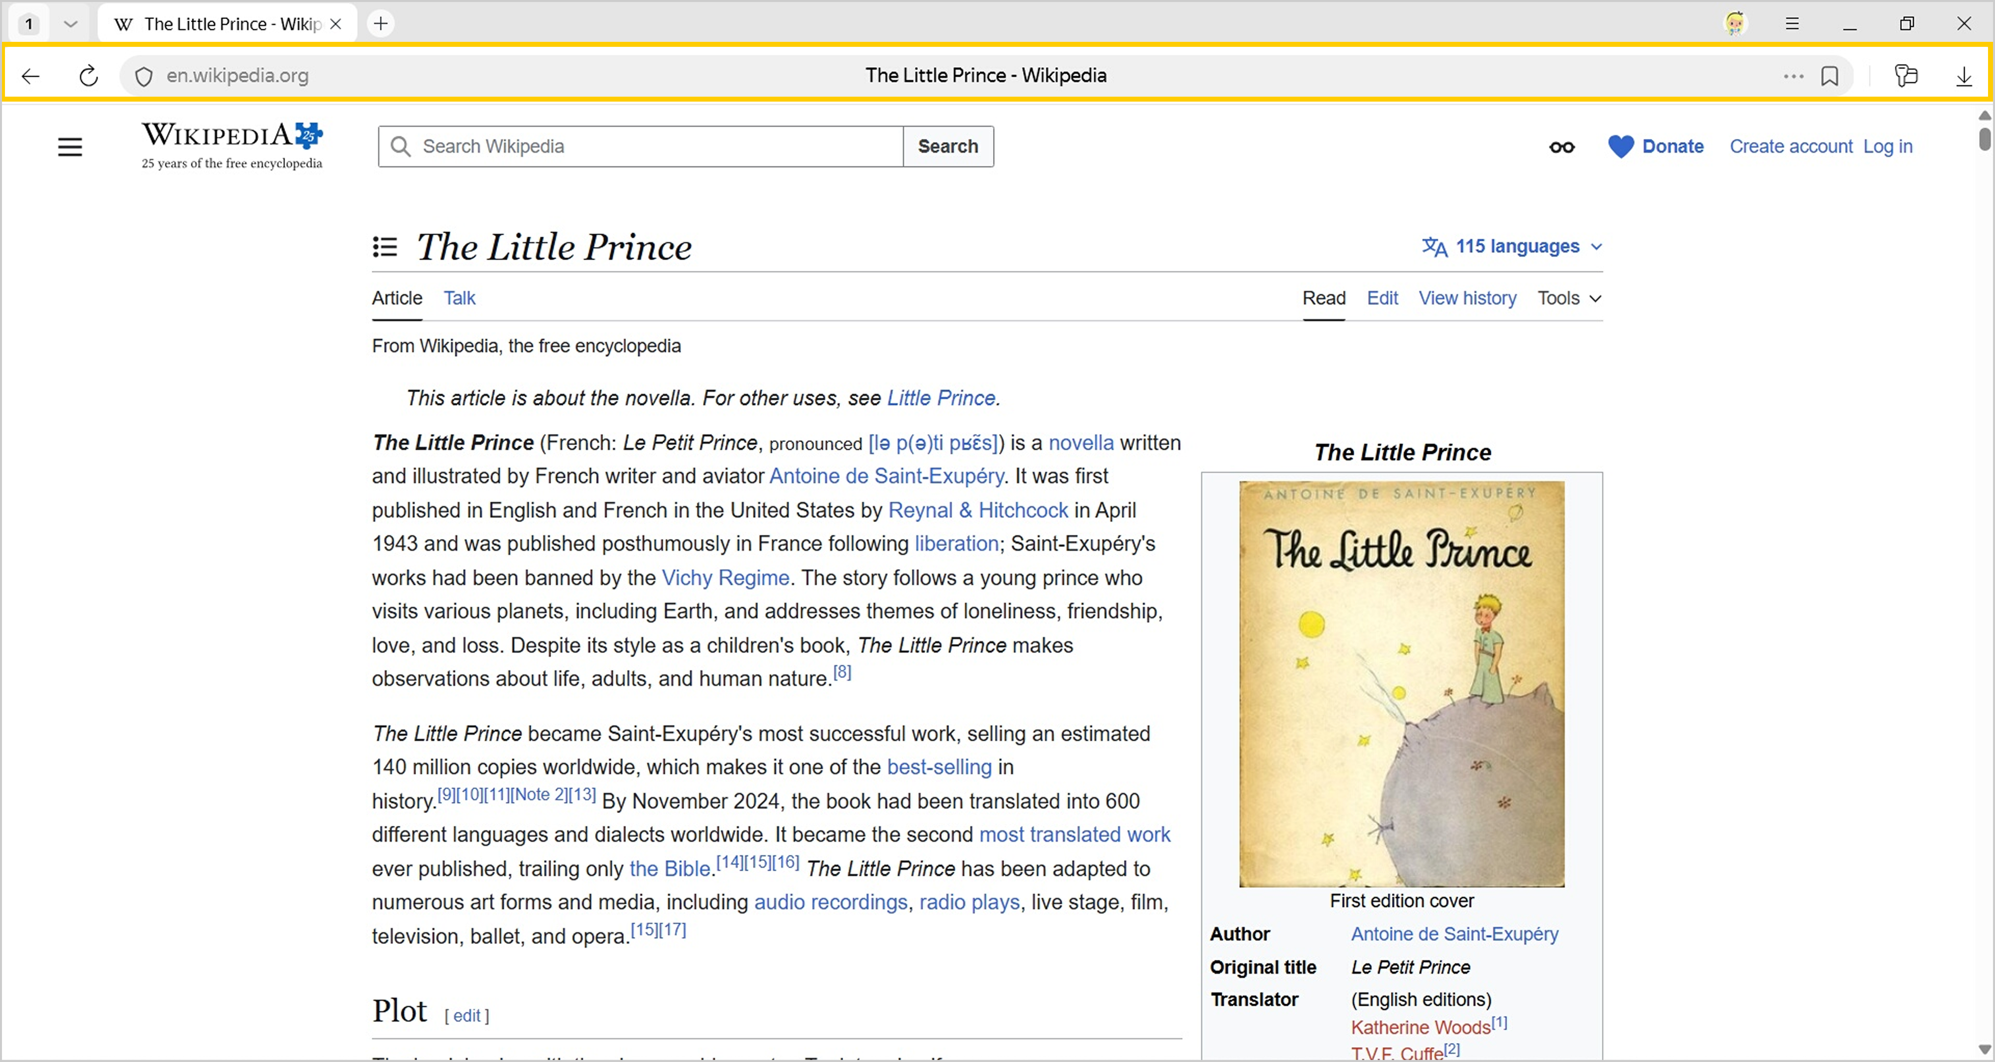Screen dimensions: 1995x1062
Task: Open the tab counter showing 1
Action: pyautogui.click(x=29, y=24)
